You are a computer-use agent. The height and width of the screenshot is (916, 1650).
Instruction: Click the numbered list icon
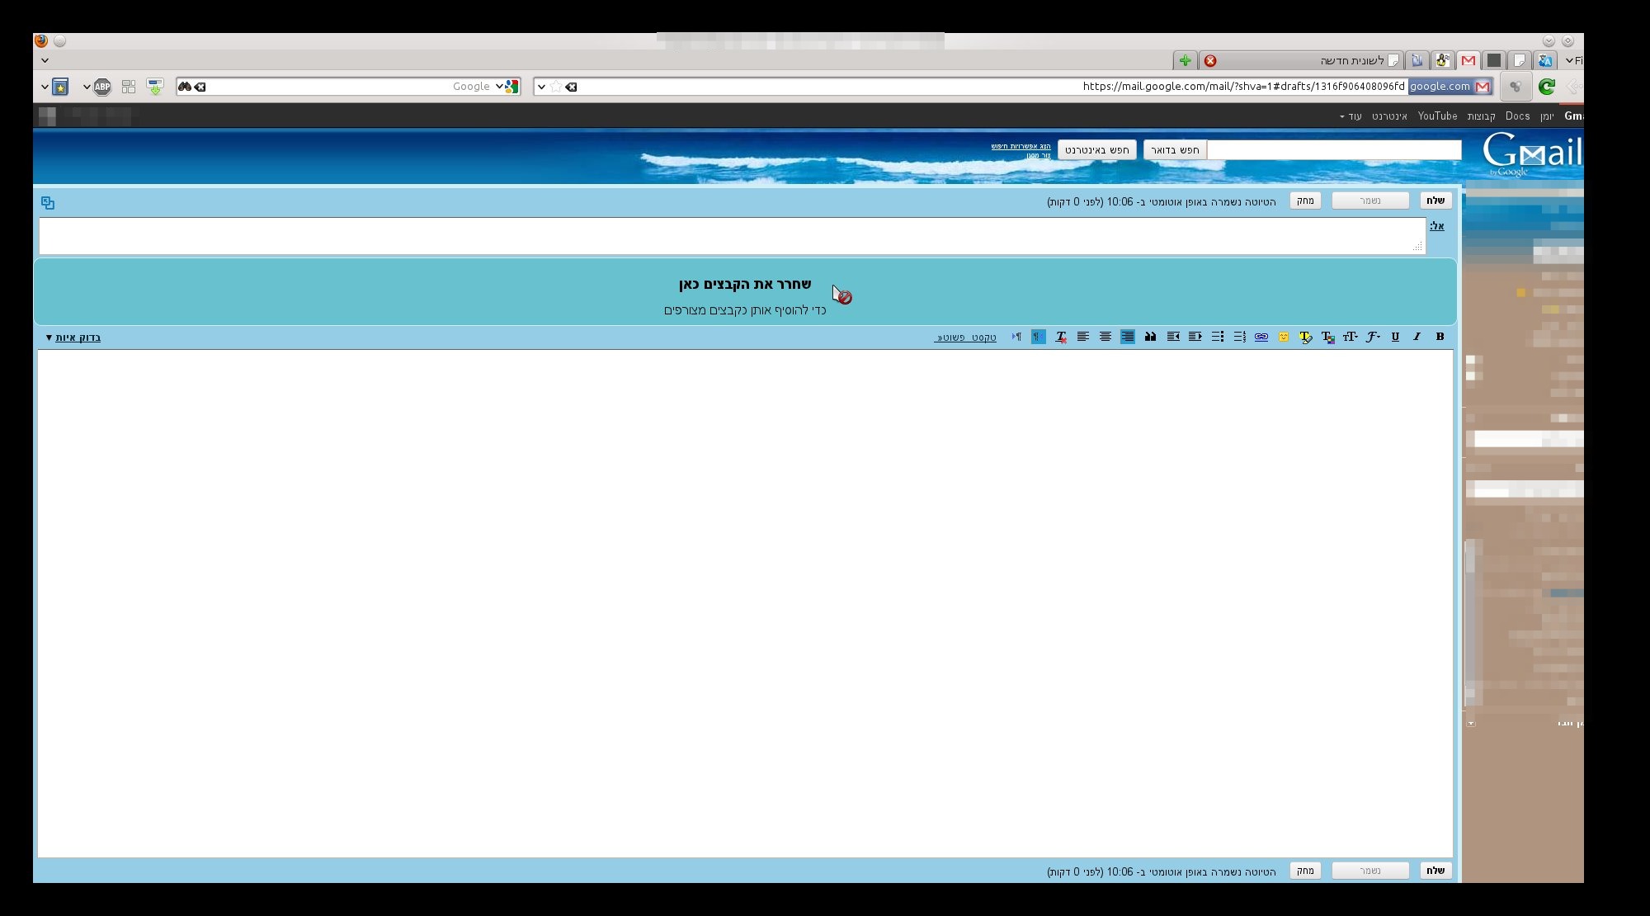click(x=1239, y=337)
